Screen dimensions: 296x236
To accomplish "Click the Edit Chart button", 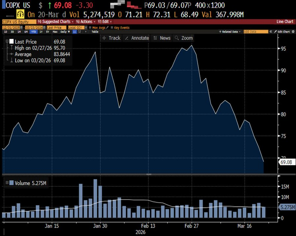I will 282,32.
